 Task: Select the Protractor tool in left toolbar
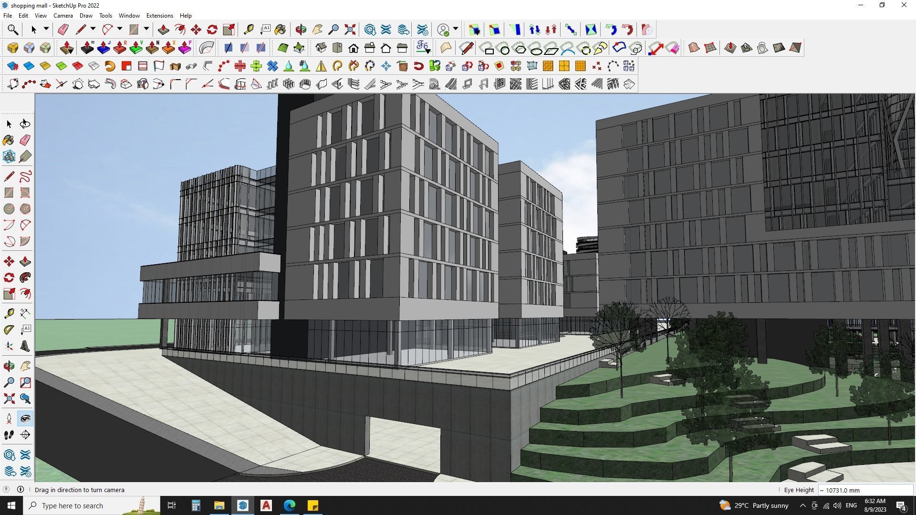coord(9,330)
